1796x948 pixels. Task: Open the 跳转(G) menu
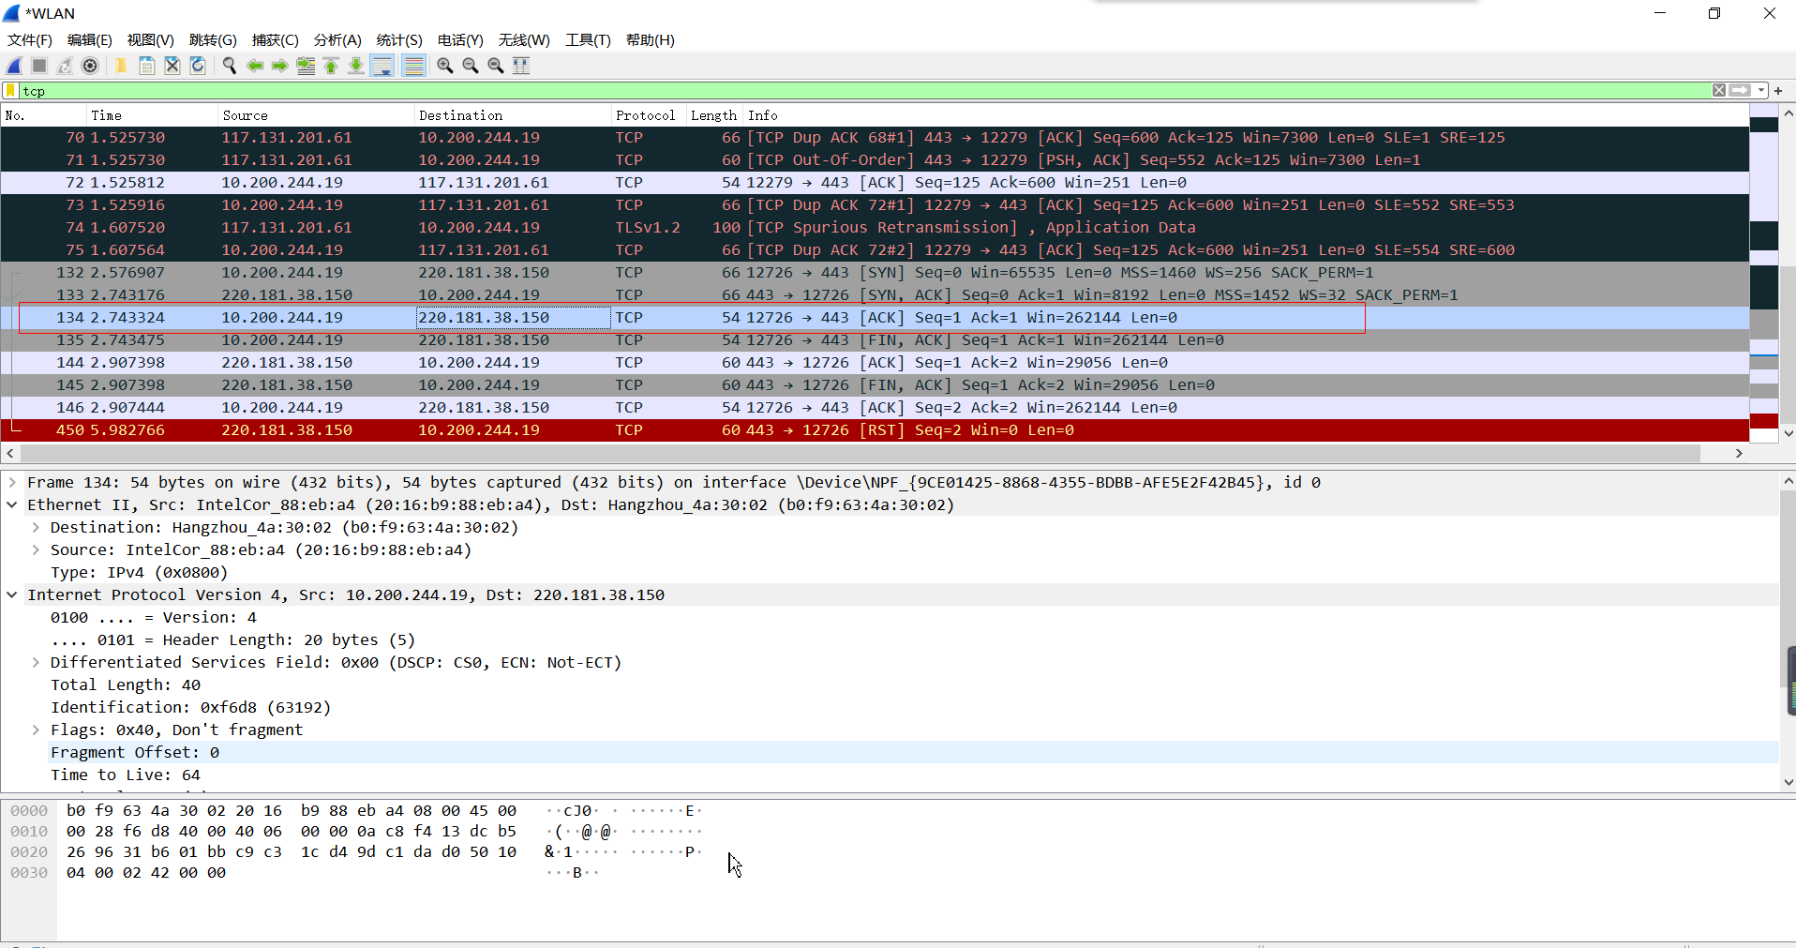pyautogui.click(x=213, y=40)
